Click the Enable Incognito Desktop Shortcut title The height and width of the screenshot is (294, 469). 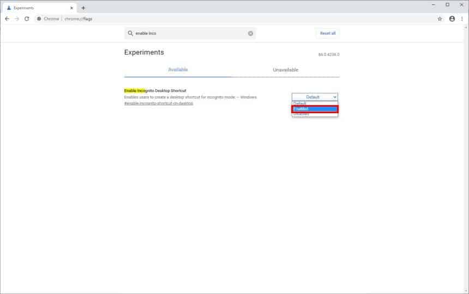pyautogui.click(x=155, y=90)
